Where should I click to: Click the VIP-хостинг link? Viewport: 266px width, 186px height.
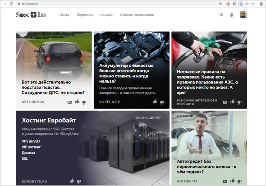point(31,147)
